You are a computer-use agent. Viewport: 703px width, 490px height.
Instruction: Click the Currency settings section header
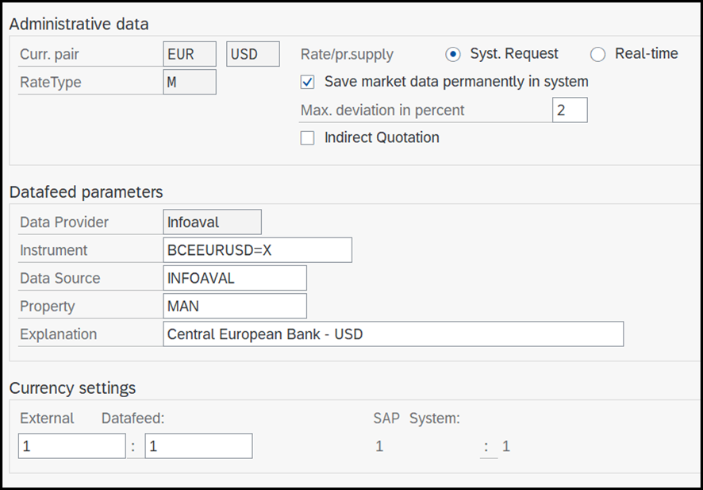tap(73, 388)
